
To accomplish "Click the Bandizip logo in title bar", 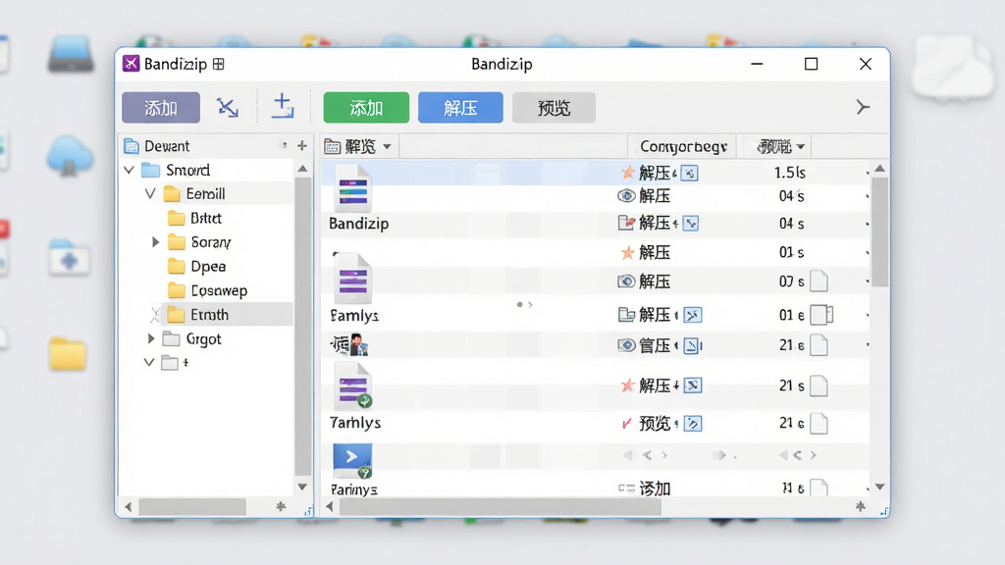I will [132, 64].
